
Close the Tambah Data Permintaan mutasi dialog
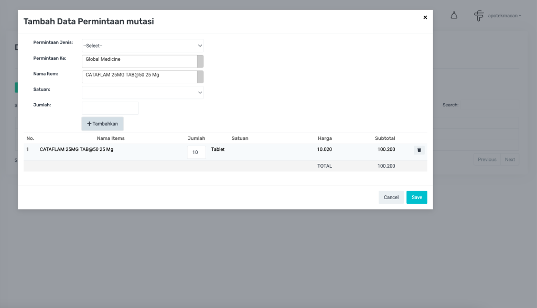pyautogui.click(x=425, y=17)
